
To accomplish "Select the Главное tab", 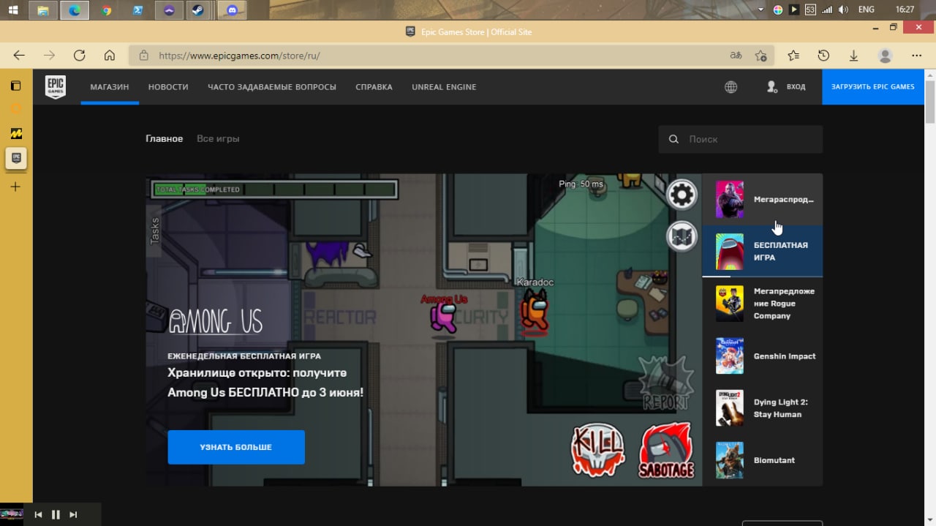I will 165,138.
